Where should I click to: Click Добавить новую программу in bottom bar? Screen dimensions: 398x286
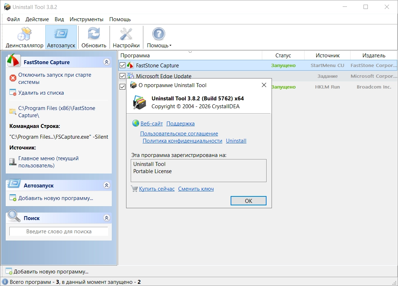[x=51, y=272]
